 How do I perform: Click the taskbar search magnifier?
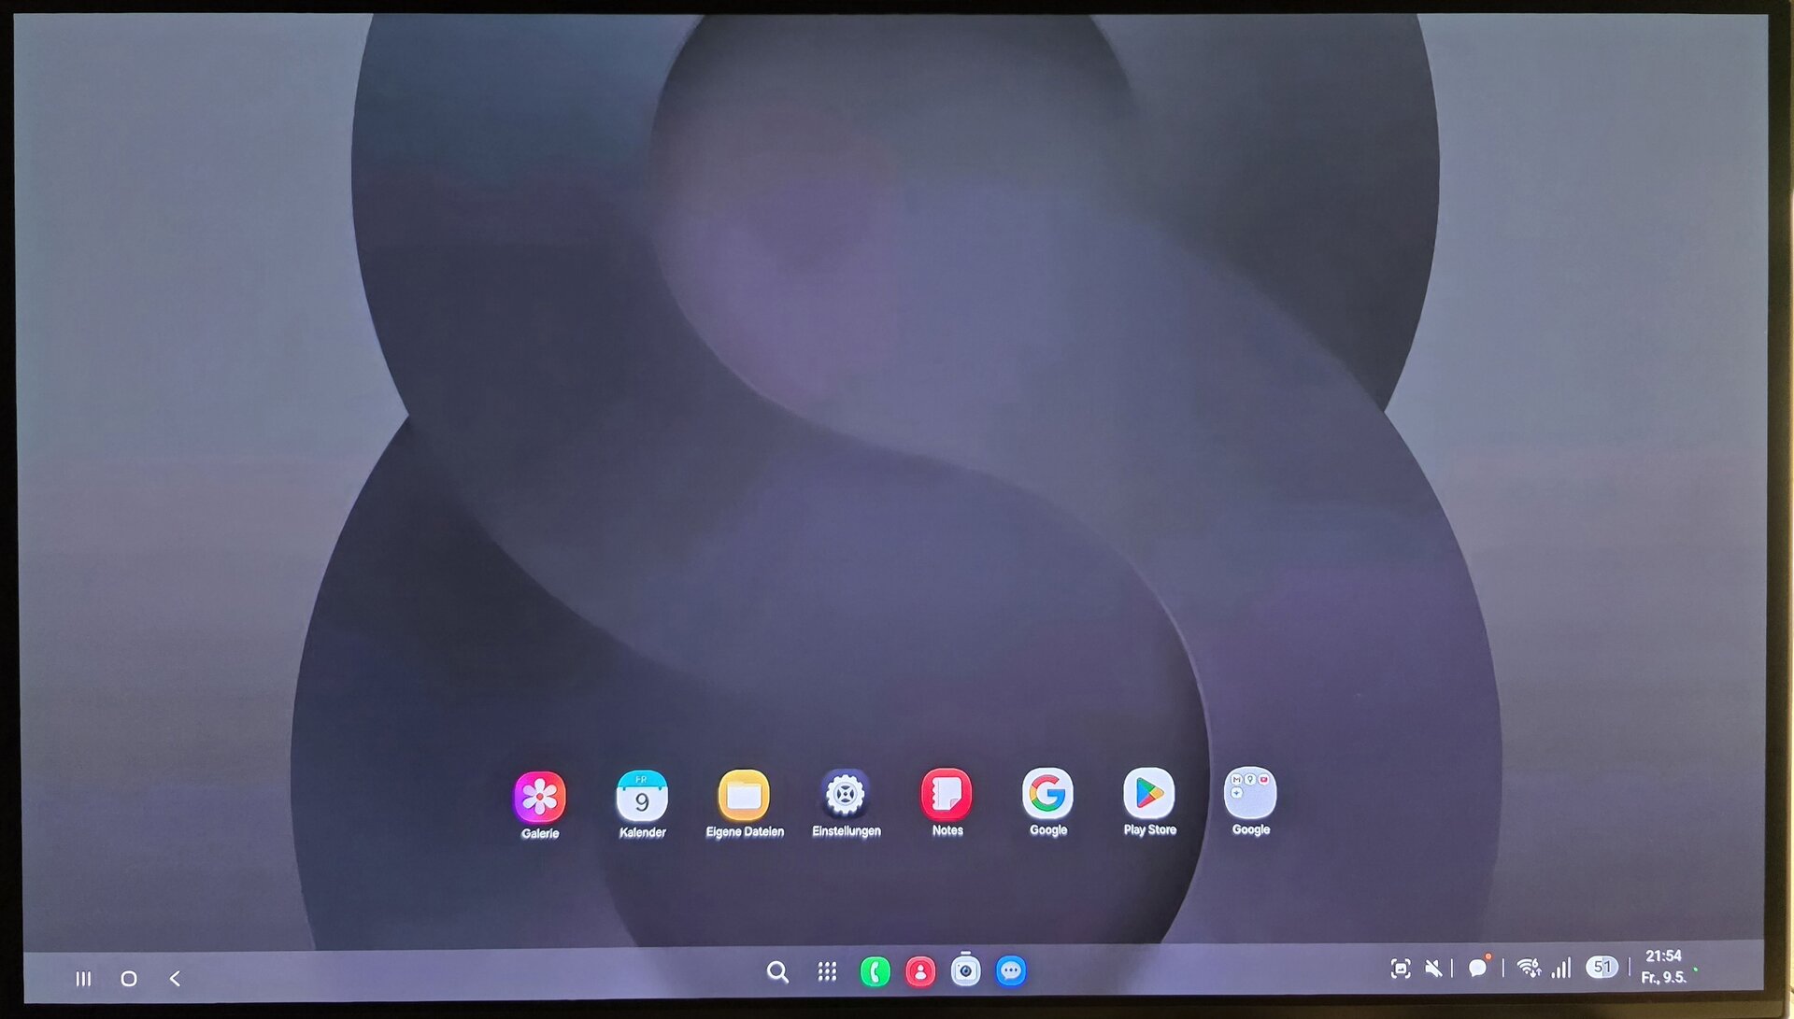click(x=777, y=972)
